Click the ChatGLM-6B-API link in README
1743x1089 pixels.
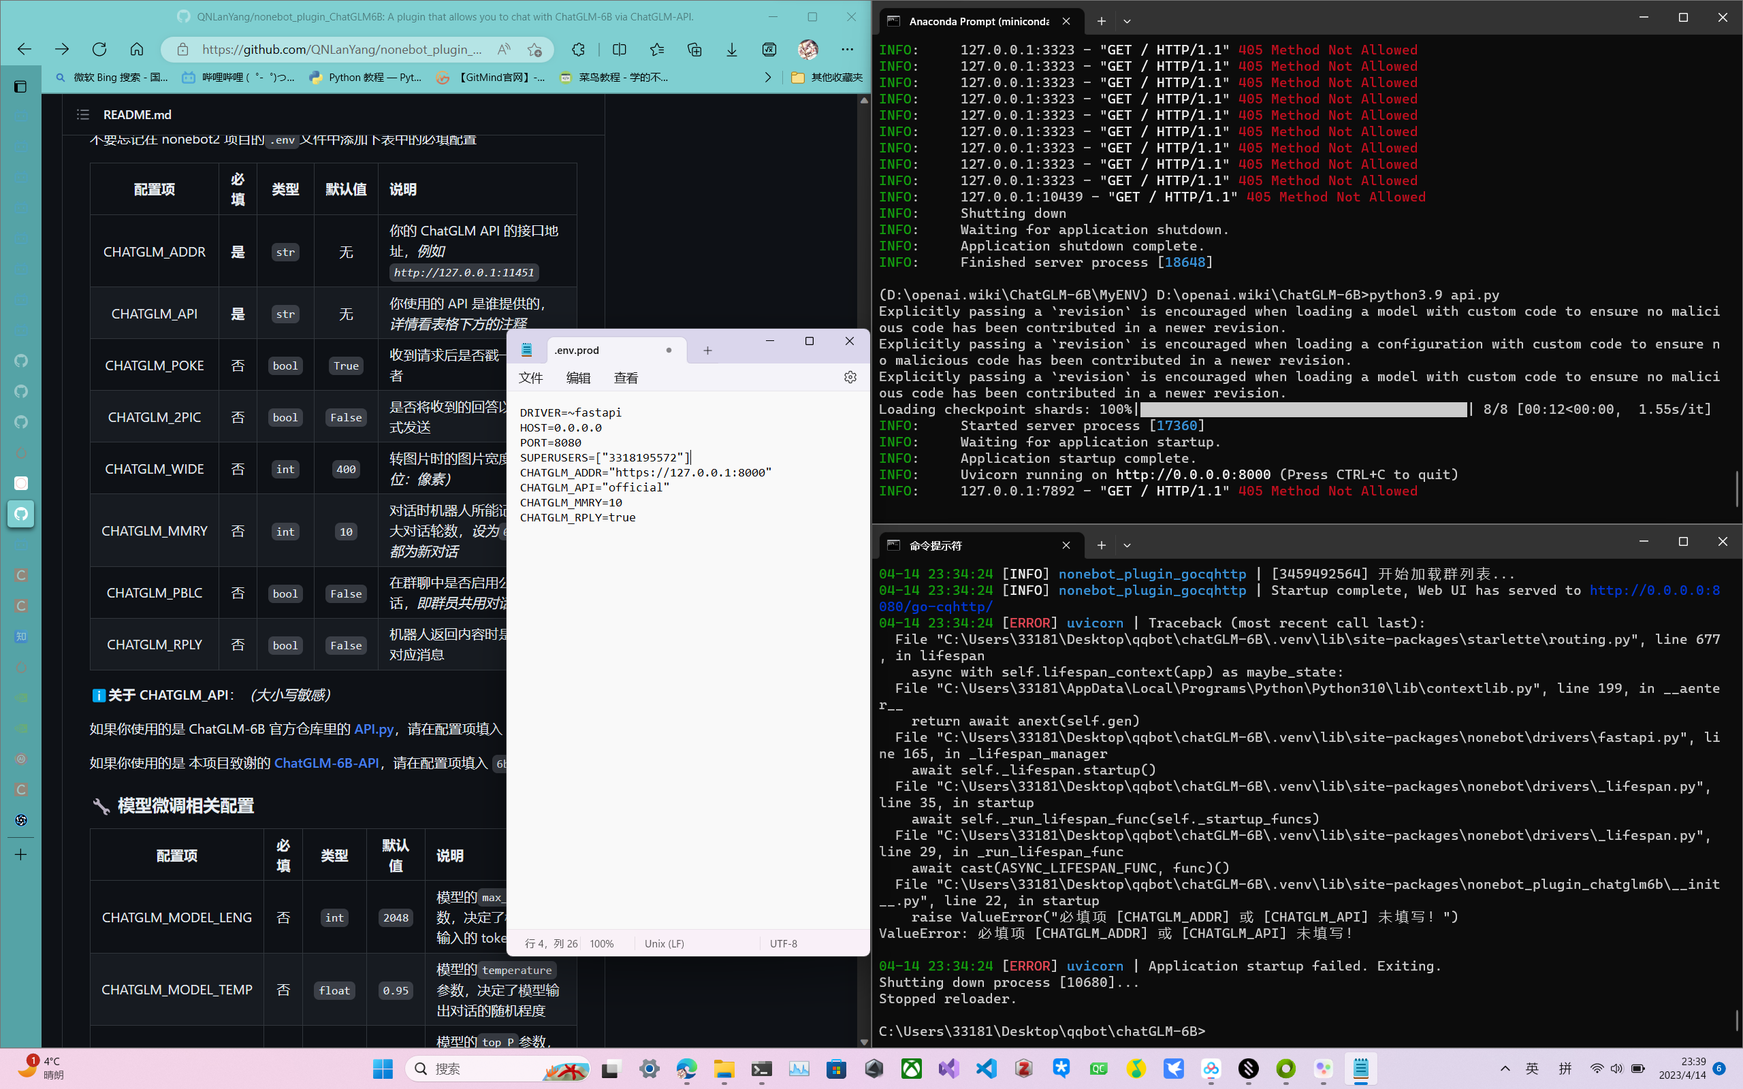[326, 763]
